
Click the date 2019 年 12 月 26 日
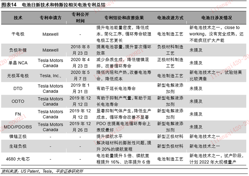[x=80, y=127]
